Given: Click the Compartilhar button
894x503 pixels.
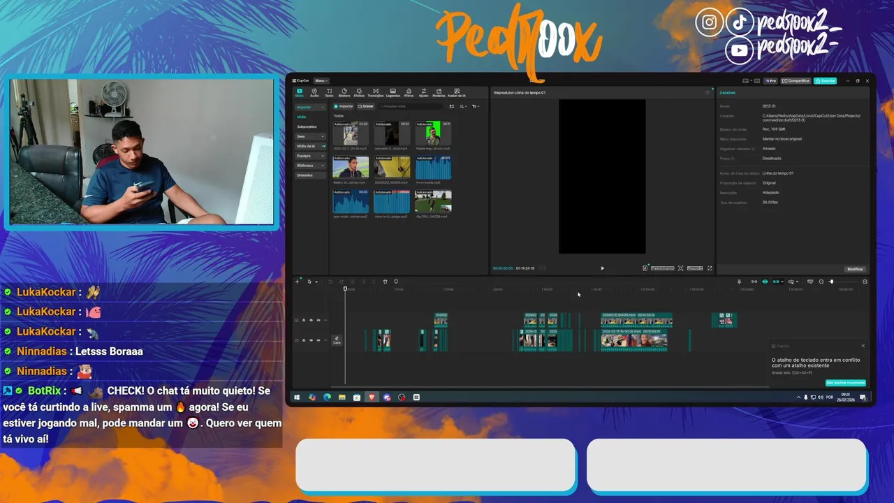Looking at the screenshot, I should click(x=796, y=80).
